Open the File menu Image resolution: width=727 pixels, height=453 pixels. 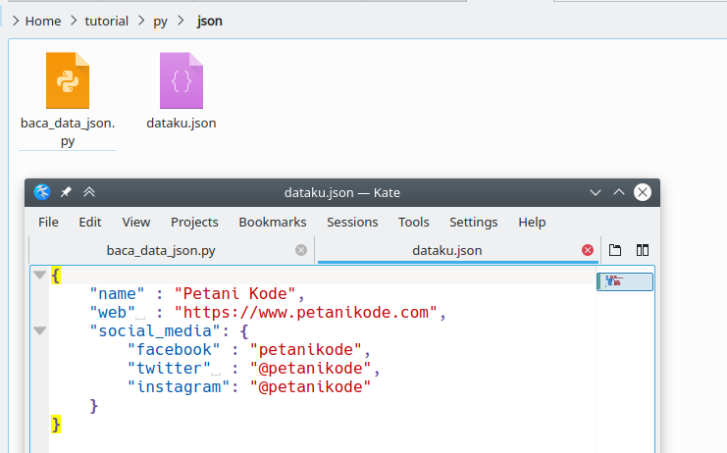coord(48,223)
